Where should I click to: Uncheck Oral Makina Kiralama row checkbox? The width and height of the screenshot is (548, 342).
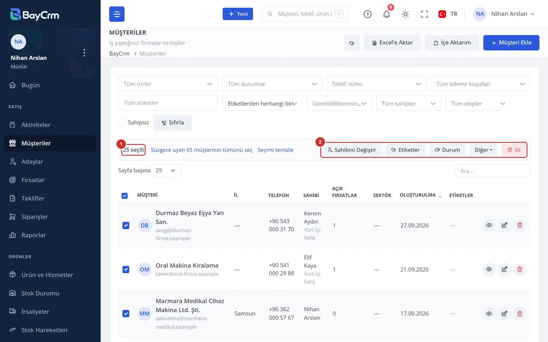click(x=126, y=269)
